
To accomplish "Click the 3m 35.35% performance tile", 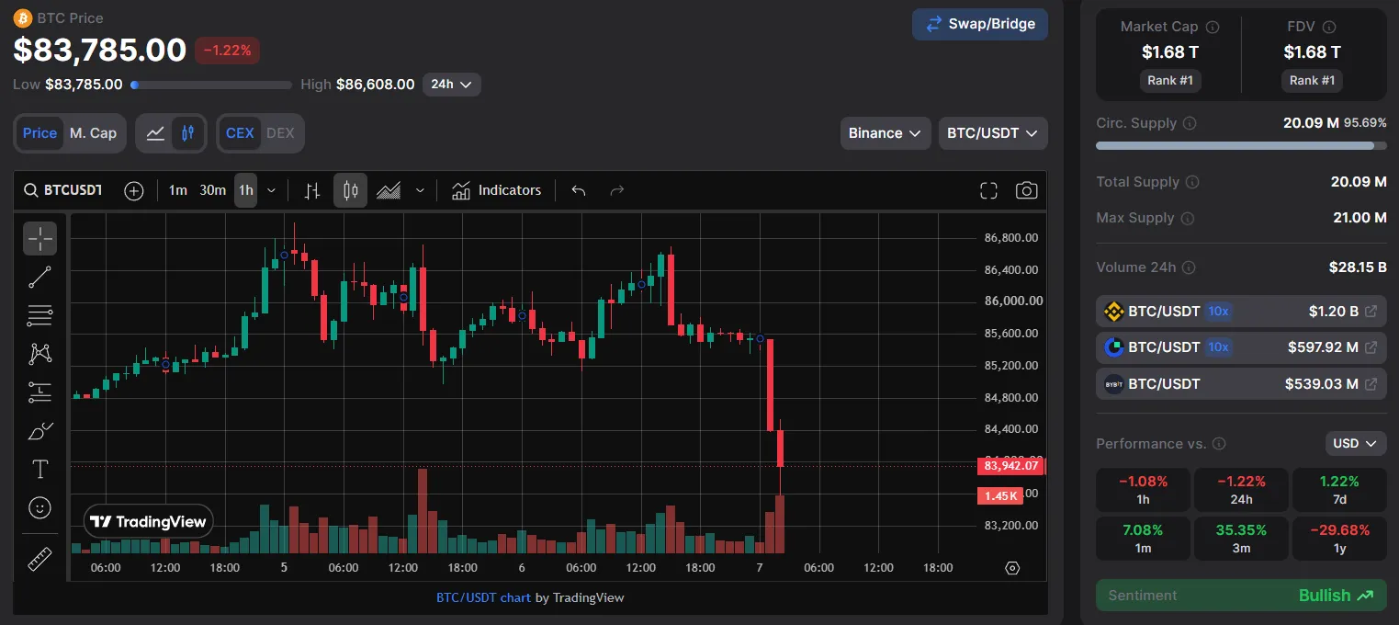I will pos(1241,539).
